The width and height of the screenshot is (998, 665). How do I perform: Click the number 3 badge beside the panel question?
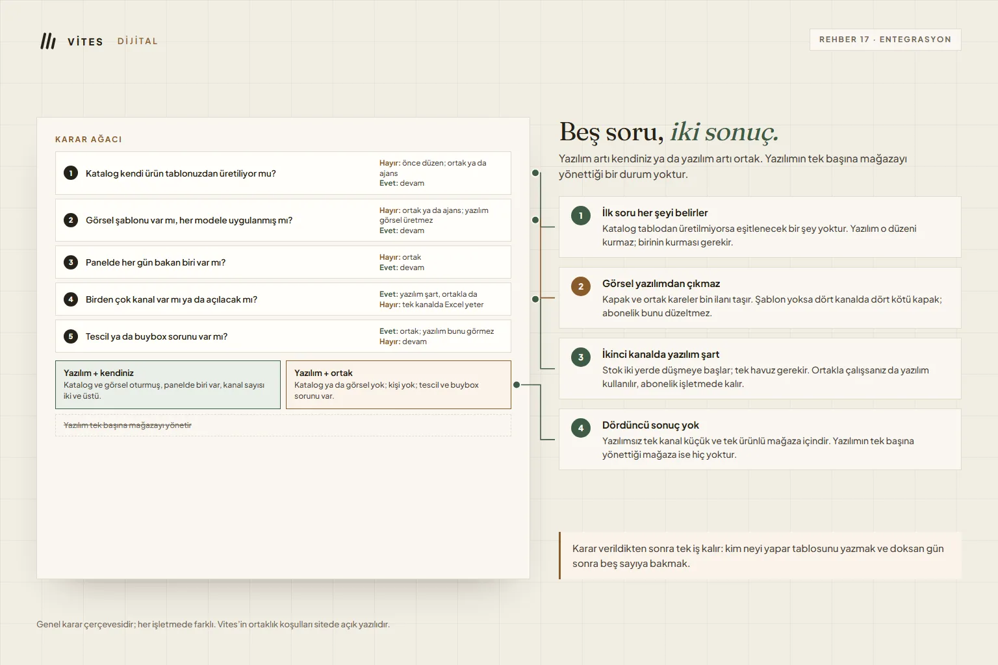click(x=71, y=262)
